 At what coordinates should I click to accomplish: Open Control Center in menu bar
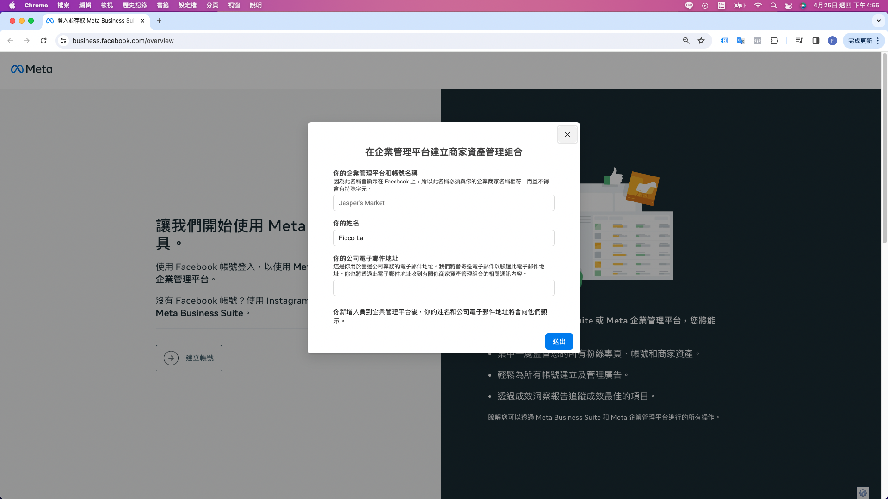pyautogui.click(x=789, y=6)
